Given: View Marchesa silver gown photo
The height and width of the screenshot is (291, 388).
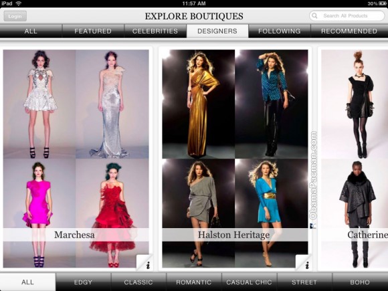Looking at the screenshot, I should (x=112, y=104).
